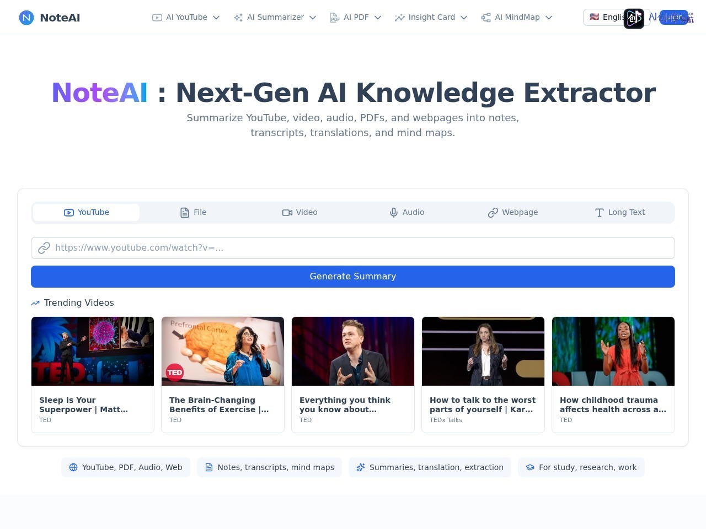Click the sparkle icon on the summaries chip
706x529 pixels.
[x=361, y=467]
